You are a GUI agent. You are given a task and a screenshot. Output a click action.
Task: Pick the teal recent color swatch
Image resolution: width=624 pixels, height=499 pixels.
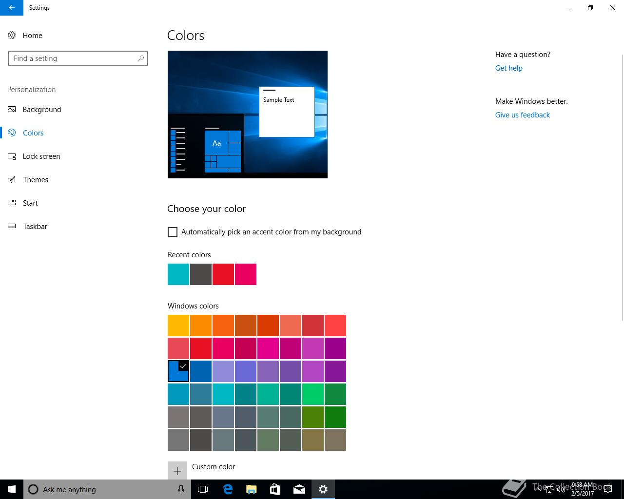click(178, 274)
